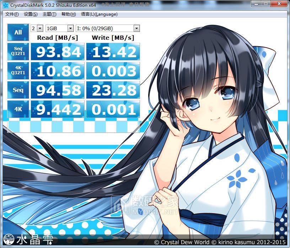This screenshot has height=248, width=290.
Task: Open the 主题(T) menu
Action: point(49,14)
